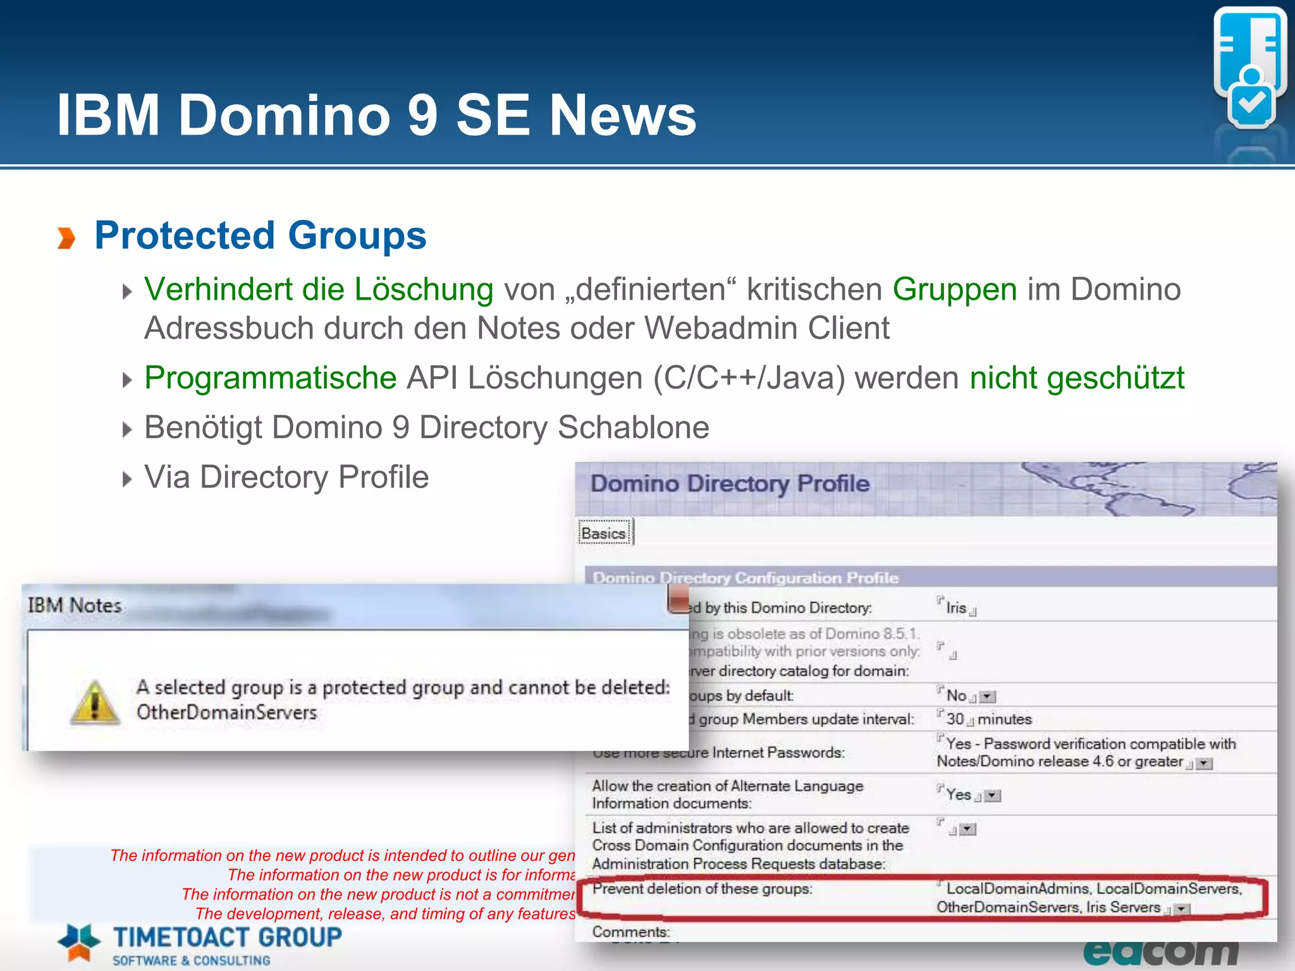Close the IBM Notes dialog with red button
Viewport: 1295px width, 971px height.
pyautogui.click(x=678, y=599)
